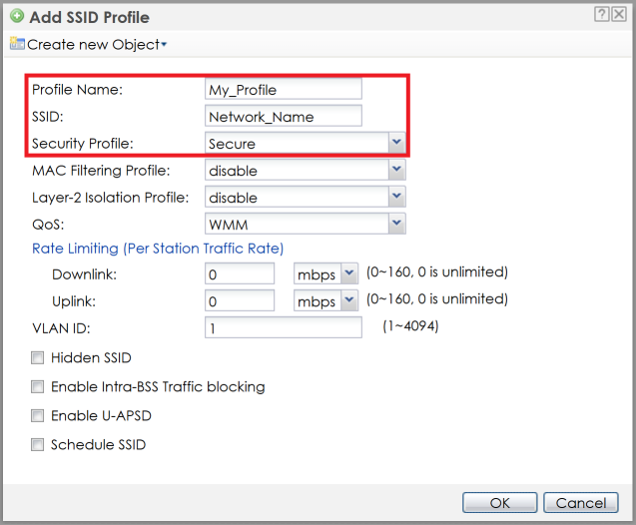636x525 pixels.
Task: Click the green plus icon beside the title
Action: [x=17, y=16]
